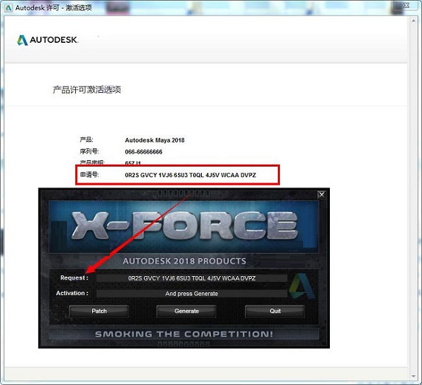Click SMOKING THE COMPETITION text

coord(184,334)
